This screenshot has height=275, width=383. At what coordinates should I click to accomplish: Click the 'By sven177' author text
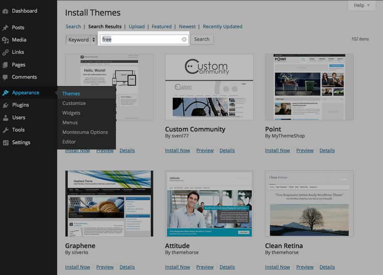click(177, 136)
